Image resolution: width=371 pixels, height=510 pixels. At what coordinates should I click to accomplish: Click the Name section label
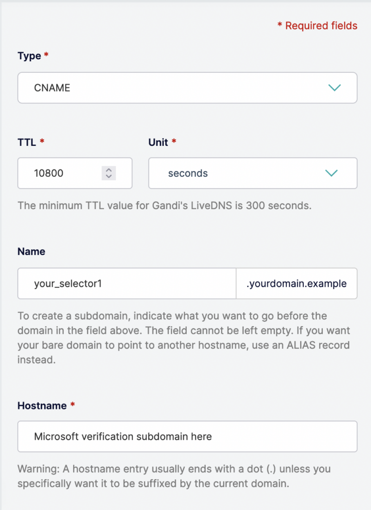[31, 252]
